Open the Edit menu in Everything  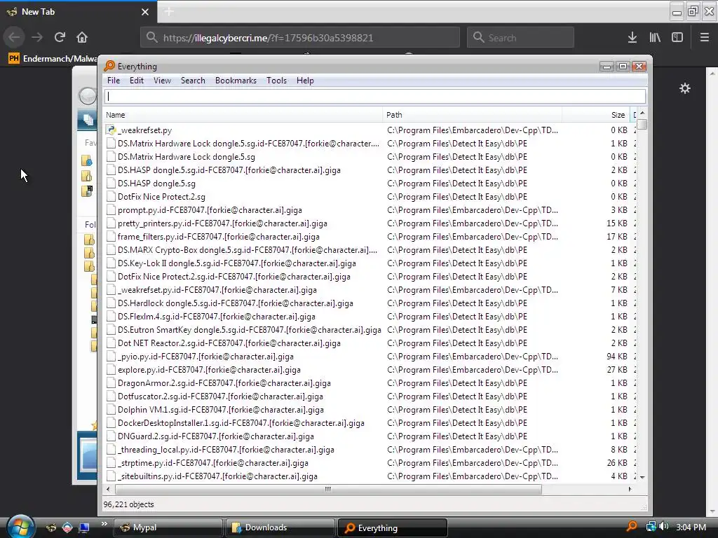137,81
